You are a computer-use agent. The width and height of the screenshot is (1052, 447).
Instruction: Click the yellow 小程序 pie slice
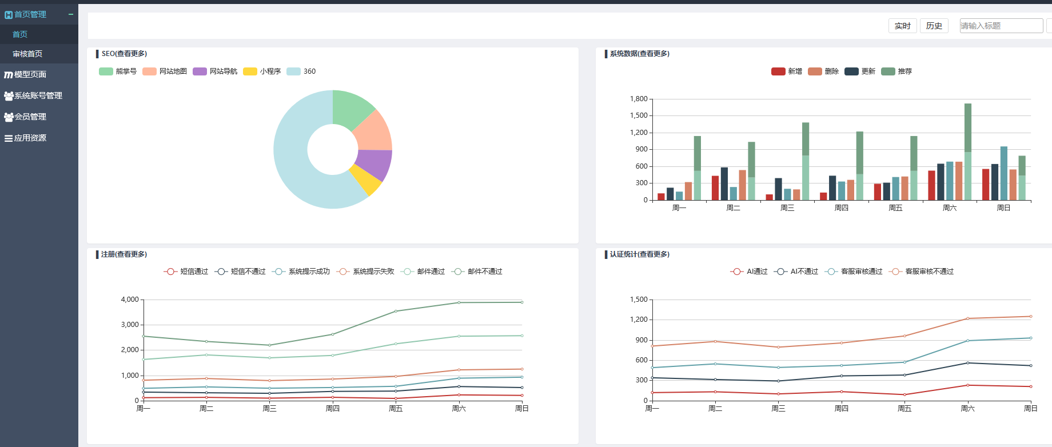(366, 181)
